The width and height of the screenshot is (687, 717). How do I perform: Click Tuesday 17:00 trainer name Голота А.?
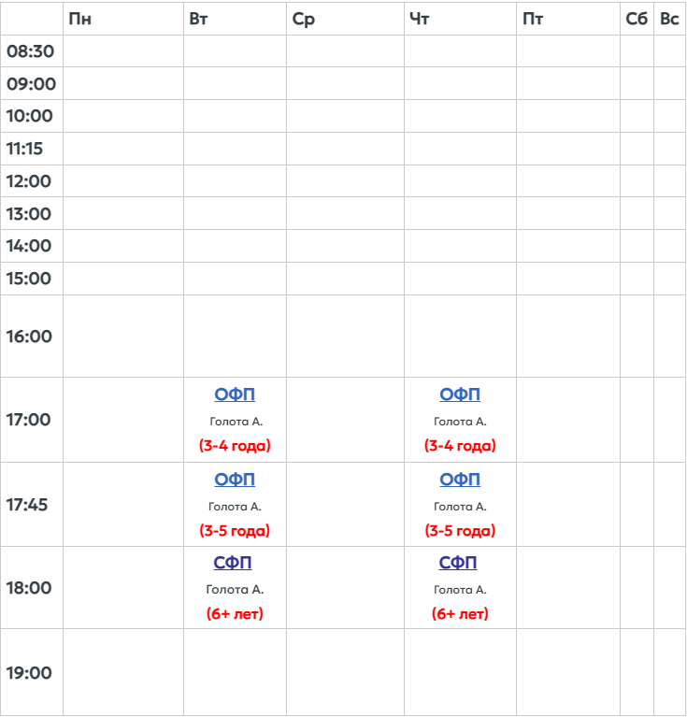coord(235,422)
